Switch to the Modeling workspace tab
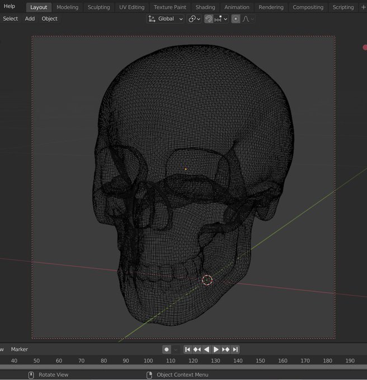367x380 pixels. (x=68, y=7)
